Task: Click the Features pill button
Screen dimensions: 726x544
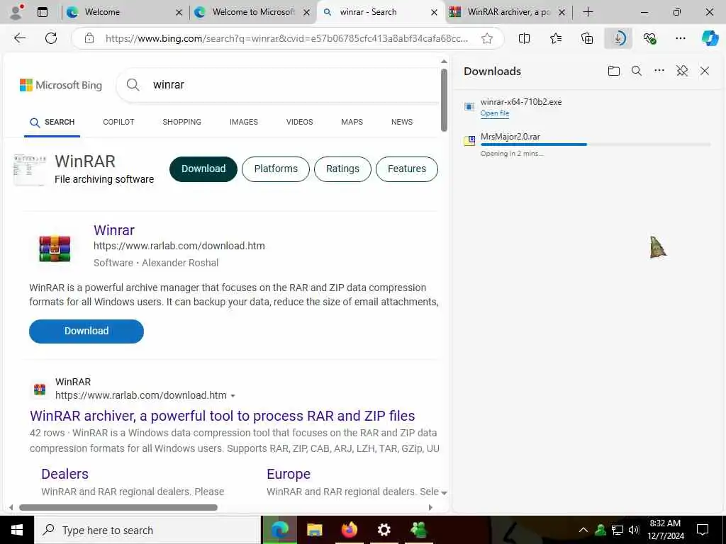Action: [x=406, y=169]
